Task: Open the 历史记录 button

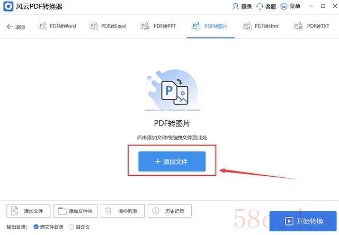Action: (x=169, y=211)
